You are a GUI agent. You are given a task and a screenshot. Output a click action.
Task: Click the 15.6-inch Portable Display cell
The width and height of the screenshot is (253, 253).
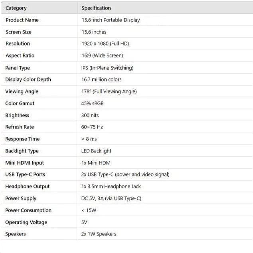click(111, 20)
